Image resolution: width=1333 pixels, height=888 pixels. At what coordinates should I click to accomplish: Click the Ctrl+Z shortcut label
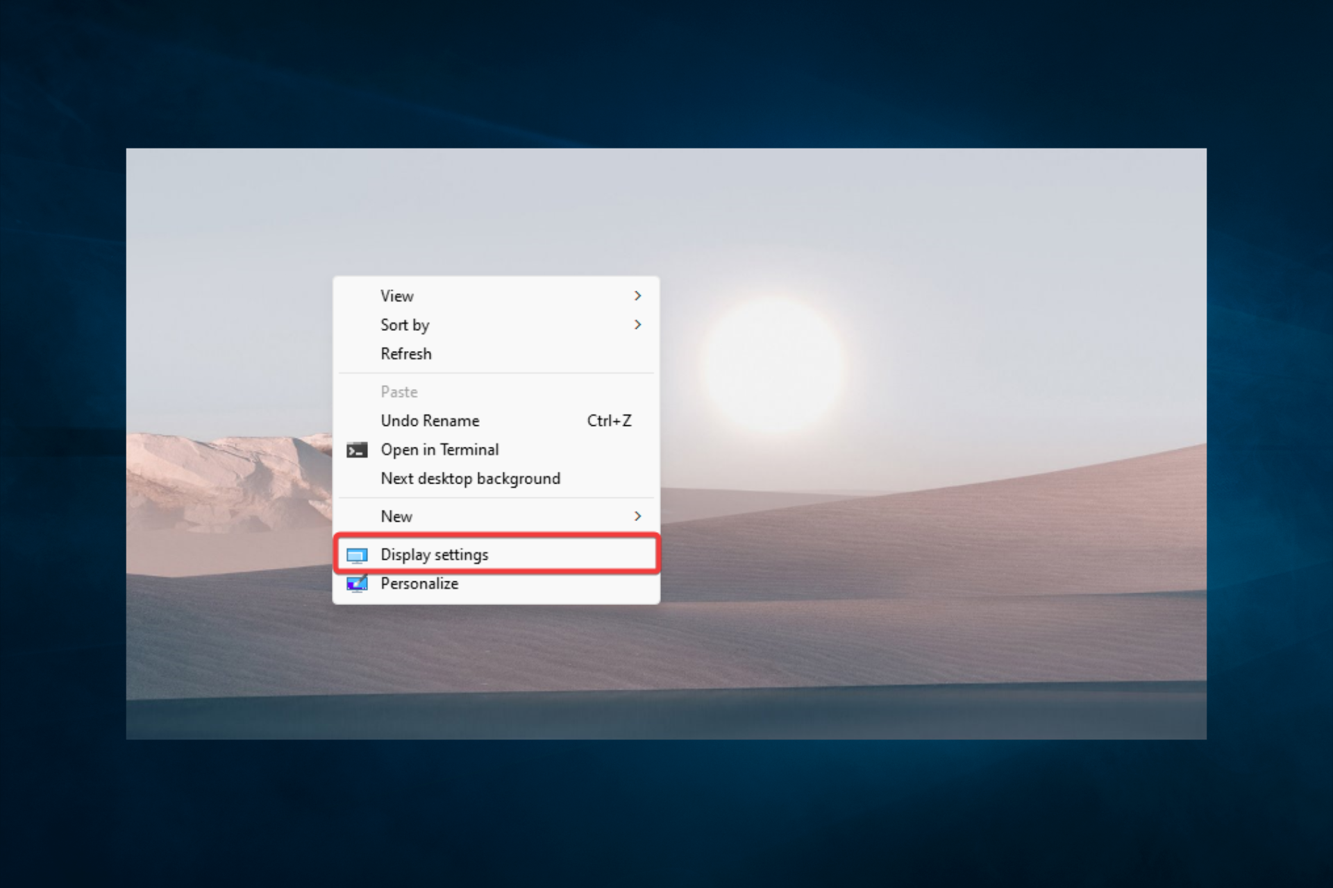click(x=609, y=420)
